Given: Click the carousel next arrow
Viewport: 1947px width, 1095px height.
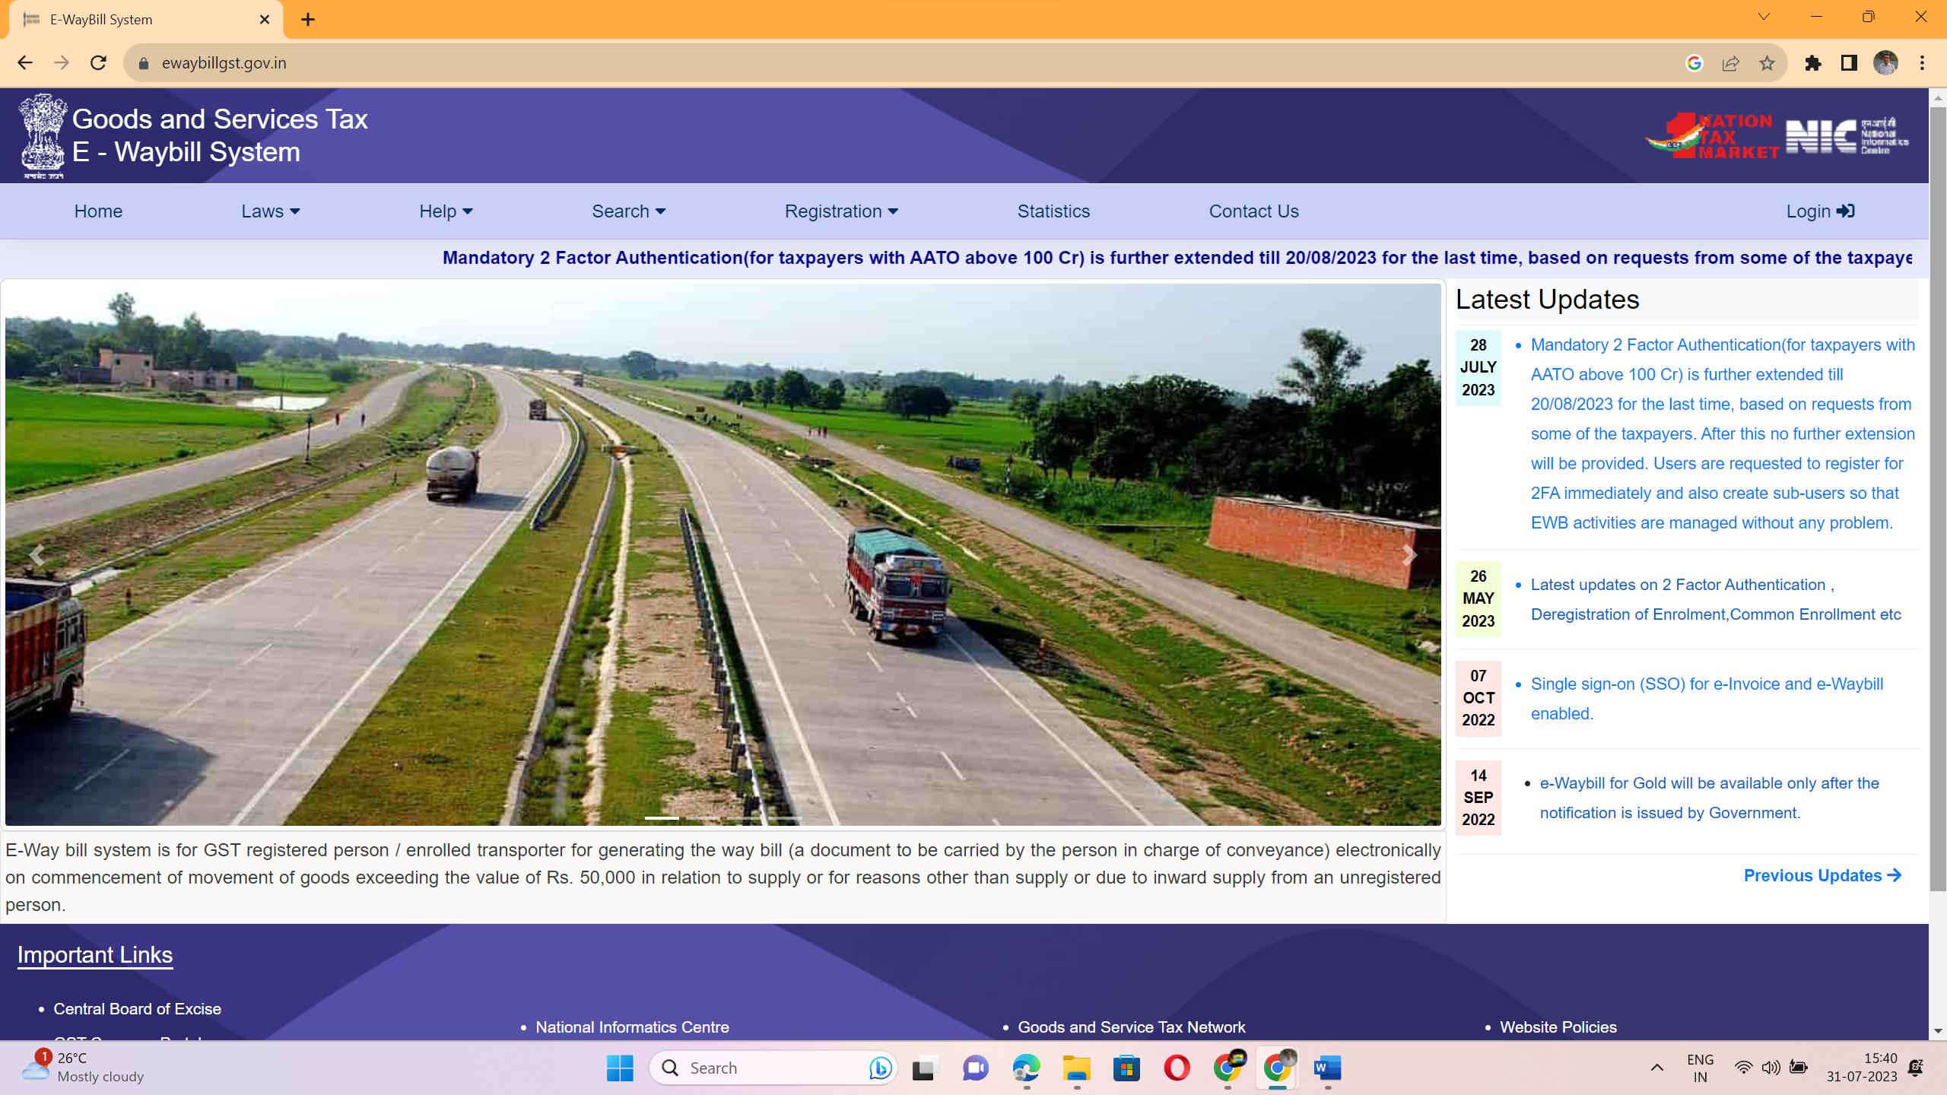Looking at the screenshot, I should (1409, 555).
